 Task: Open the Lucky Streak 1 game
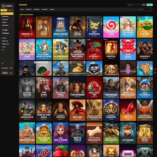94,49
